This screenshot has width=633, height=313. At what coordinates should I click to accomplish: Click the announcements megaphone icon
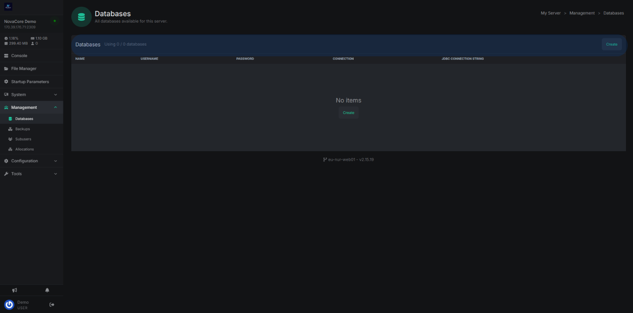click(x=14, y=290)
